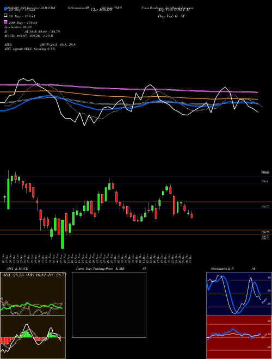Click the 'Intra Day Trading Price & MRSI' heading

pyautogui.click(x=111, y=269)
